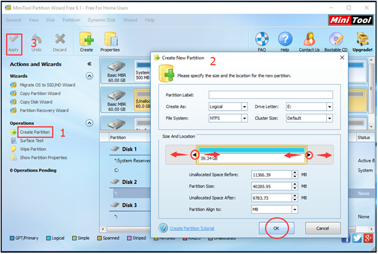Image resolution: width=378 pixels, height=254 pixels.
Task: Open the Partition menu
Action: tap(71, 20)
